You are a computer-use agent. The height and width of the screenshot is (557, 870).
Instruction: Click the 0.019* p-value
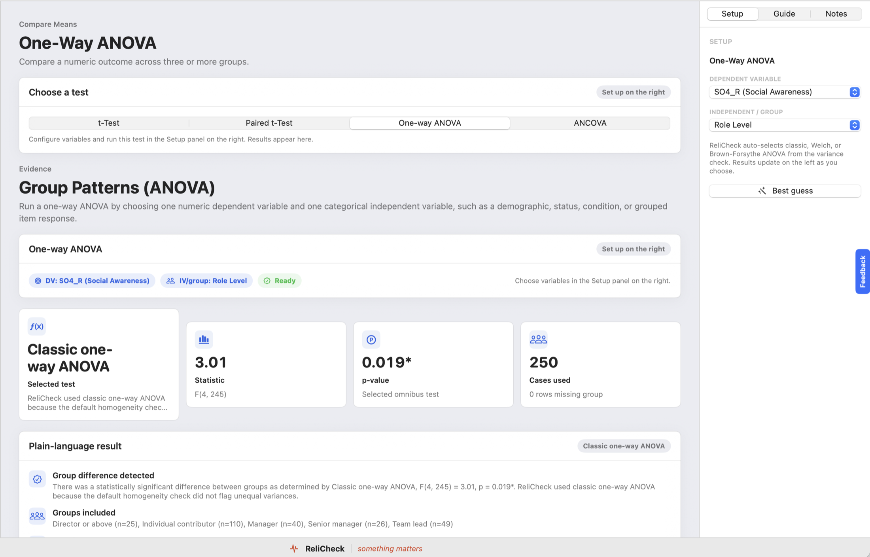(x=387, y=362)
